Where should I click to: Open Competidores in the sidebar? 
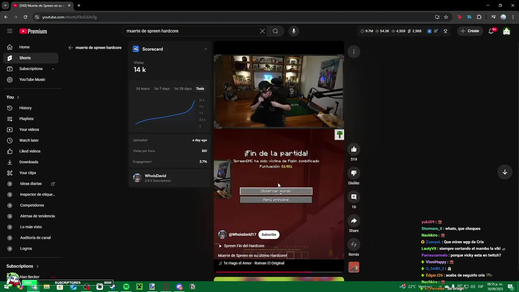[x=31, y=205]
